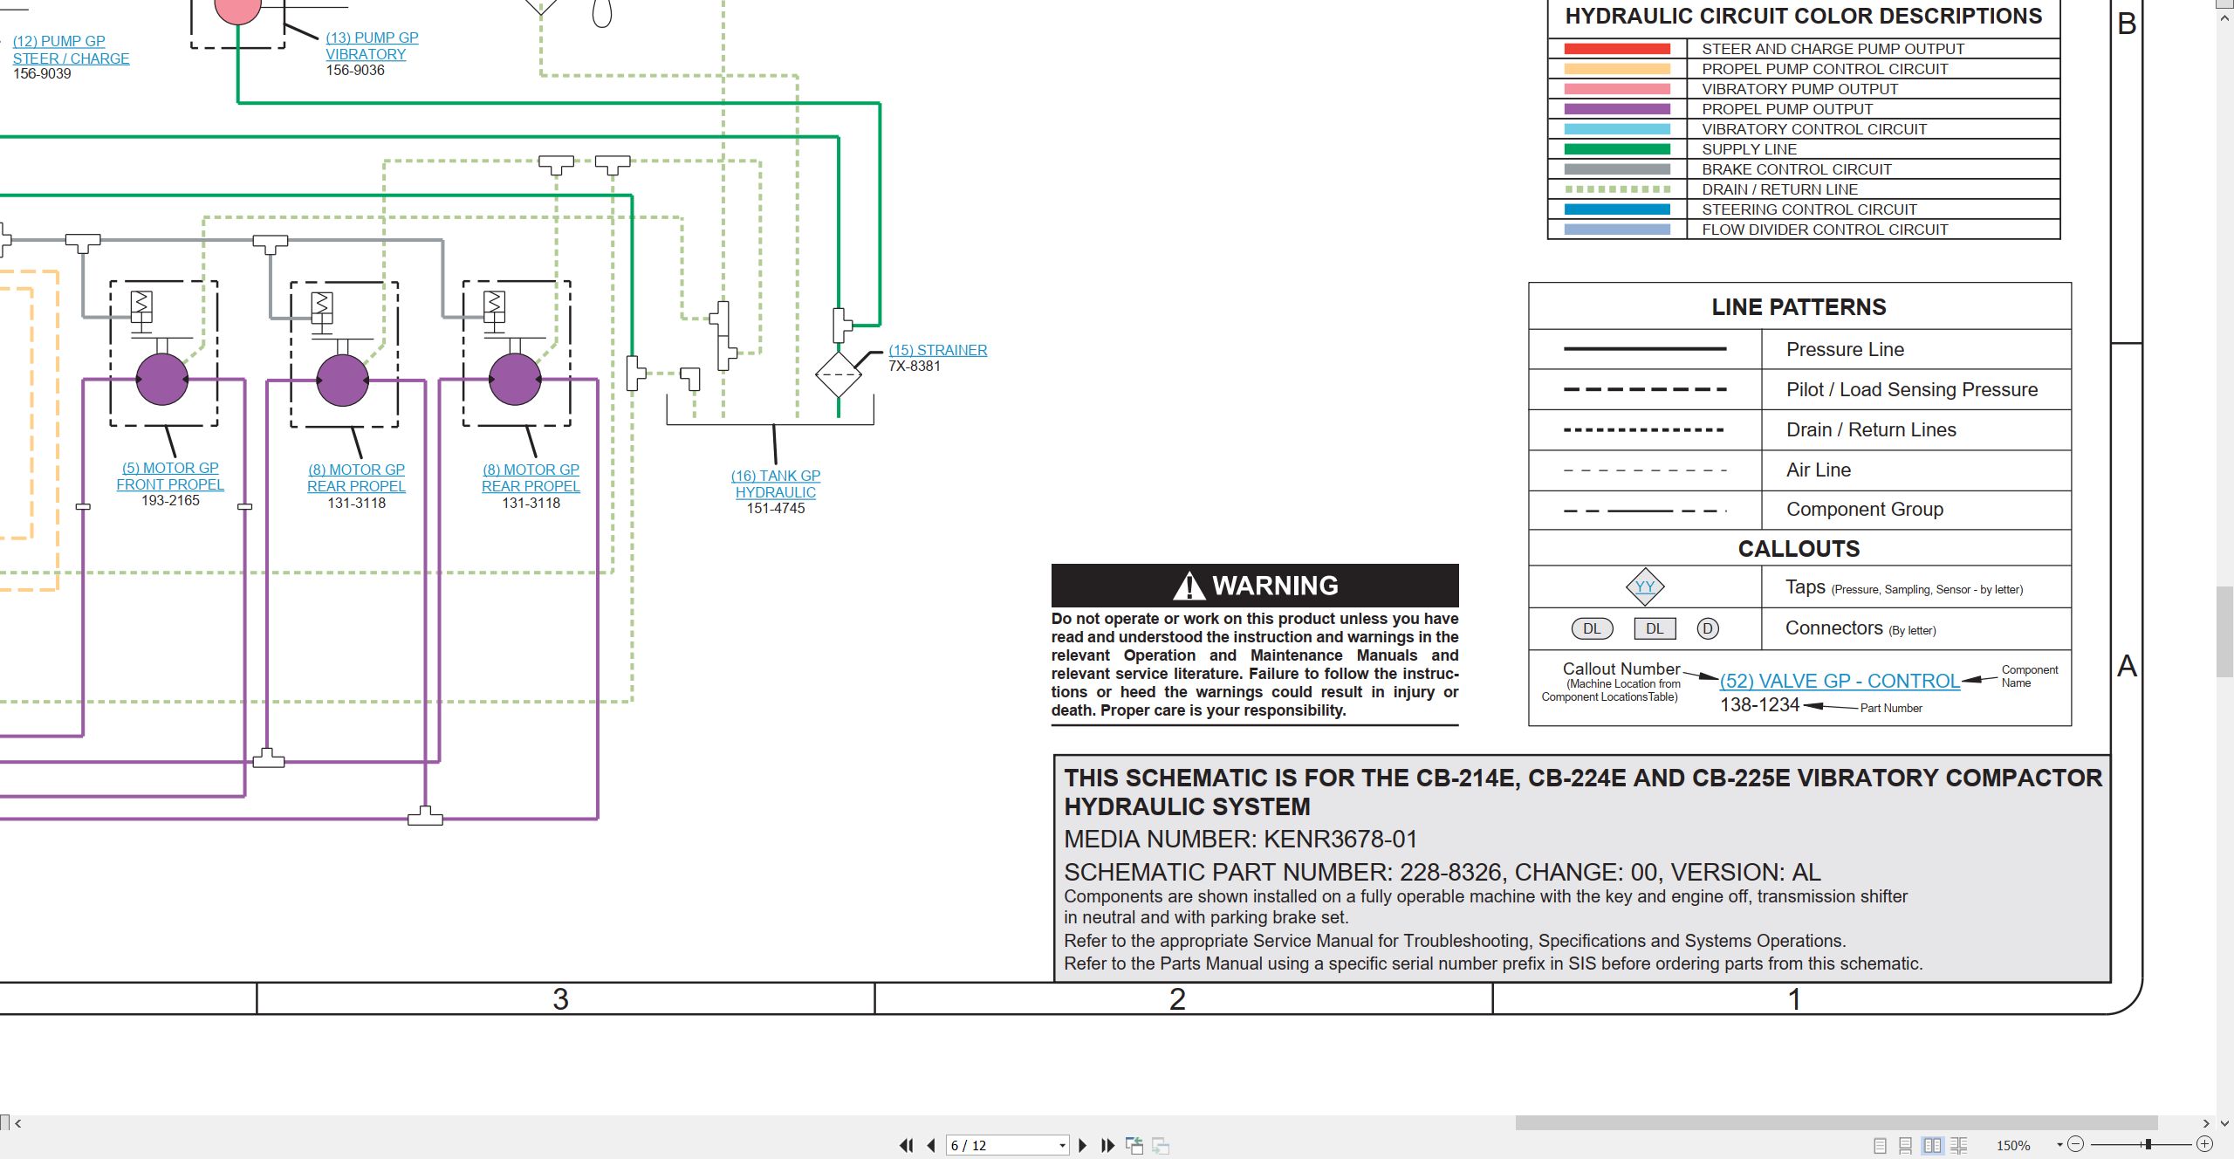The width and height of the screenshot is (2234, 1159).
Task: Switch to single page view
Action: [x=1880, y=1145]
